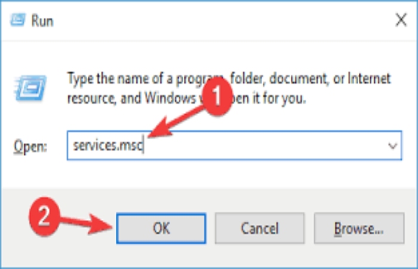Expand the Open combo box dropdown arrow
The image size is (418, 269).
pos(392,146)
